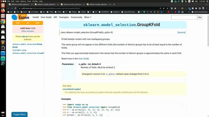Open Sublime Text from the dock
209x117 pixels.
pyautogui.click(x=3, y=43)
